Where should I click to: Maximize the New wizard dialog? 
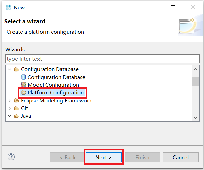point(173,7)
